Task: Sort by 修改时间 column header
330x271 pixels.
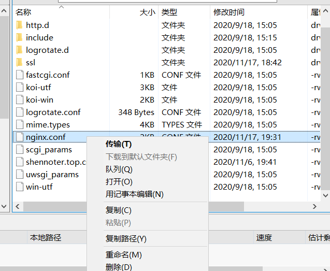Action: point(228,12)
